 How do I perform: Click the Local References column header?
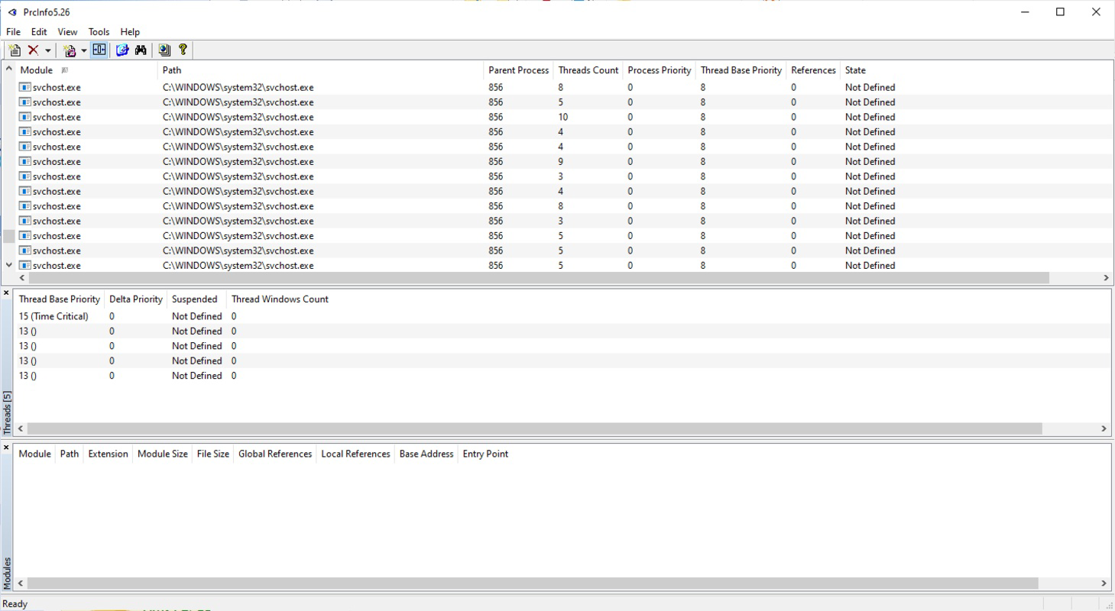pos(355,454)
